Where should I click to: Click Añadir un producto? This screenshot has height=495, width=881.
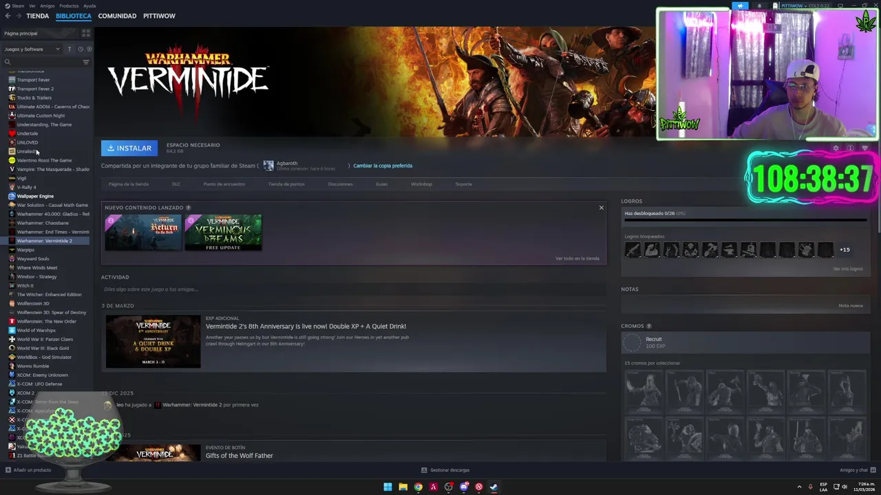click(x=28, y=470)
